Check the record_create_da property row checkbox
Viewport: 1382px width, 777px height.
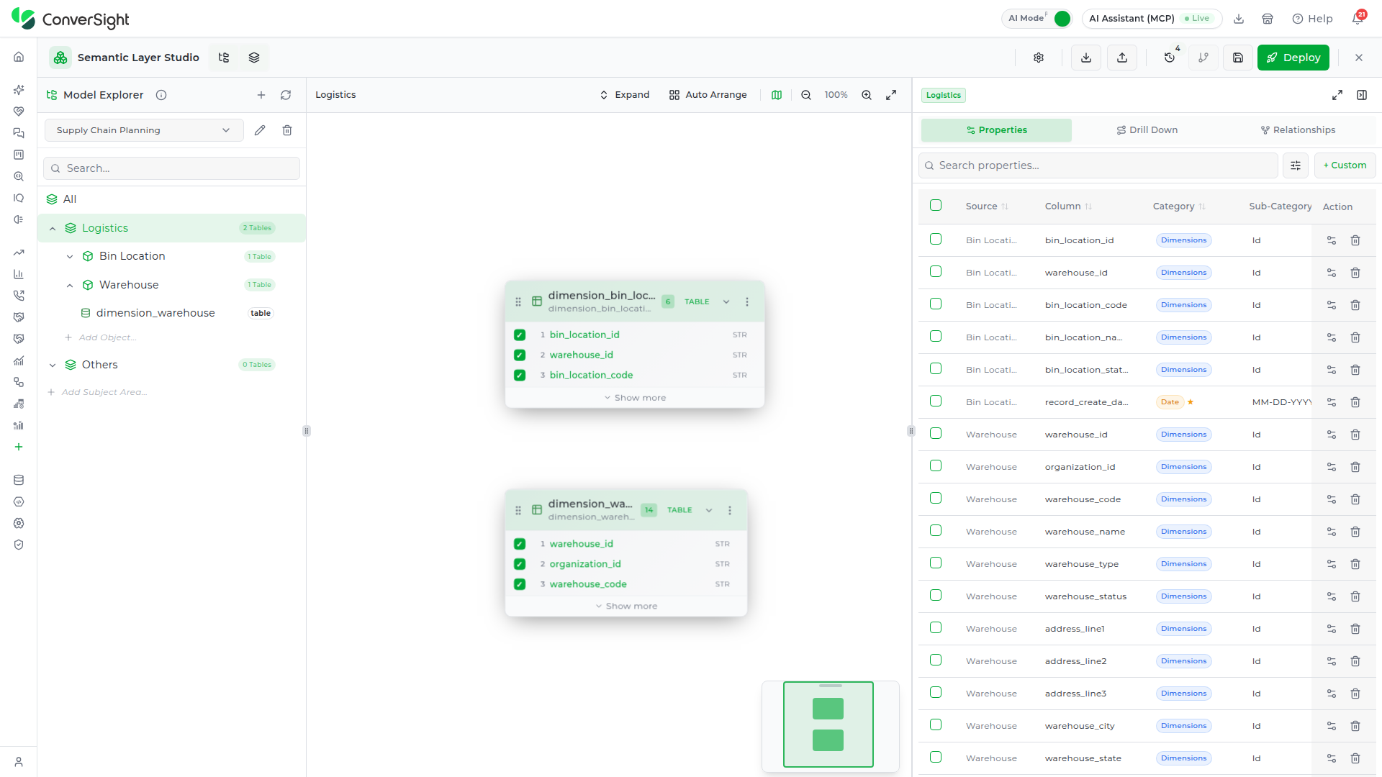pyautogui.click(x=936, y=401)
